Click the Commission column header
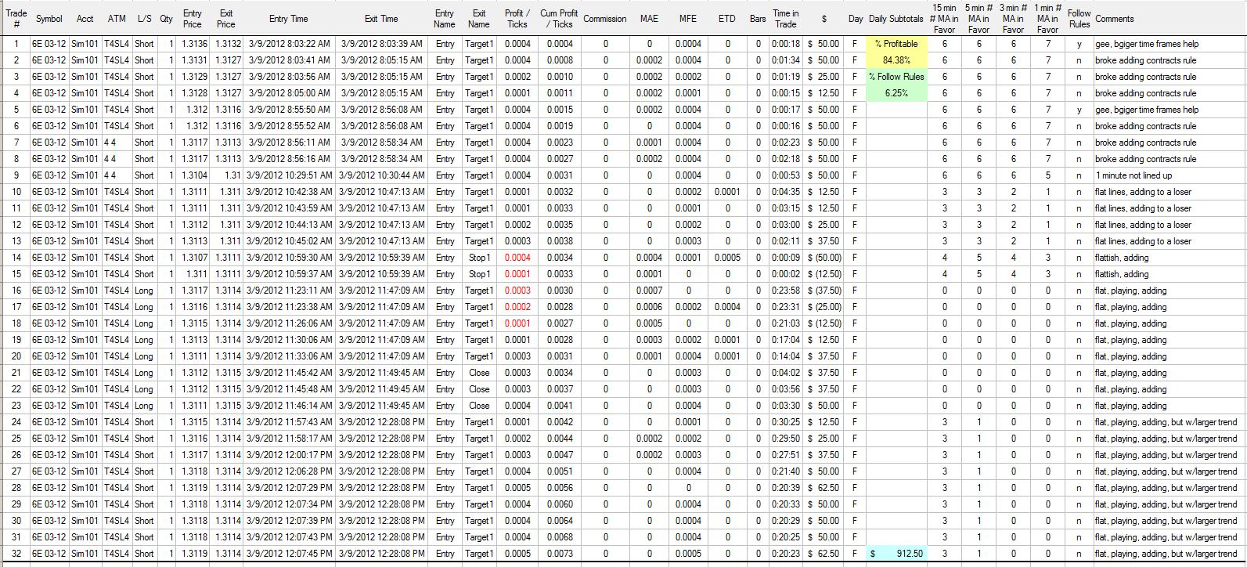Image resolution: width=1247 pixels, height=567 pixels. click(x=605, y=19)
